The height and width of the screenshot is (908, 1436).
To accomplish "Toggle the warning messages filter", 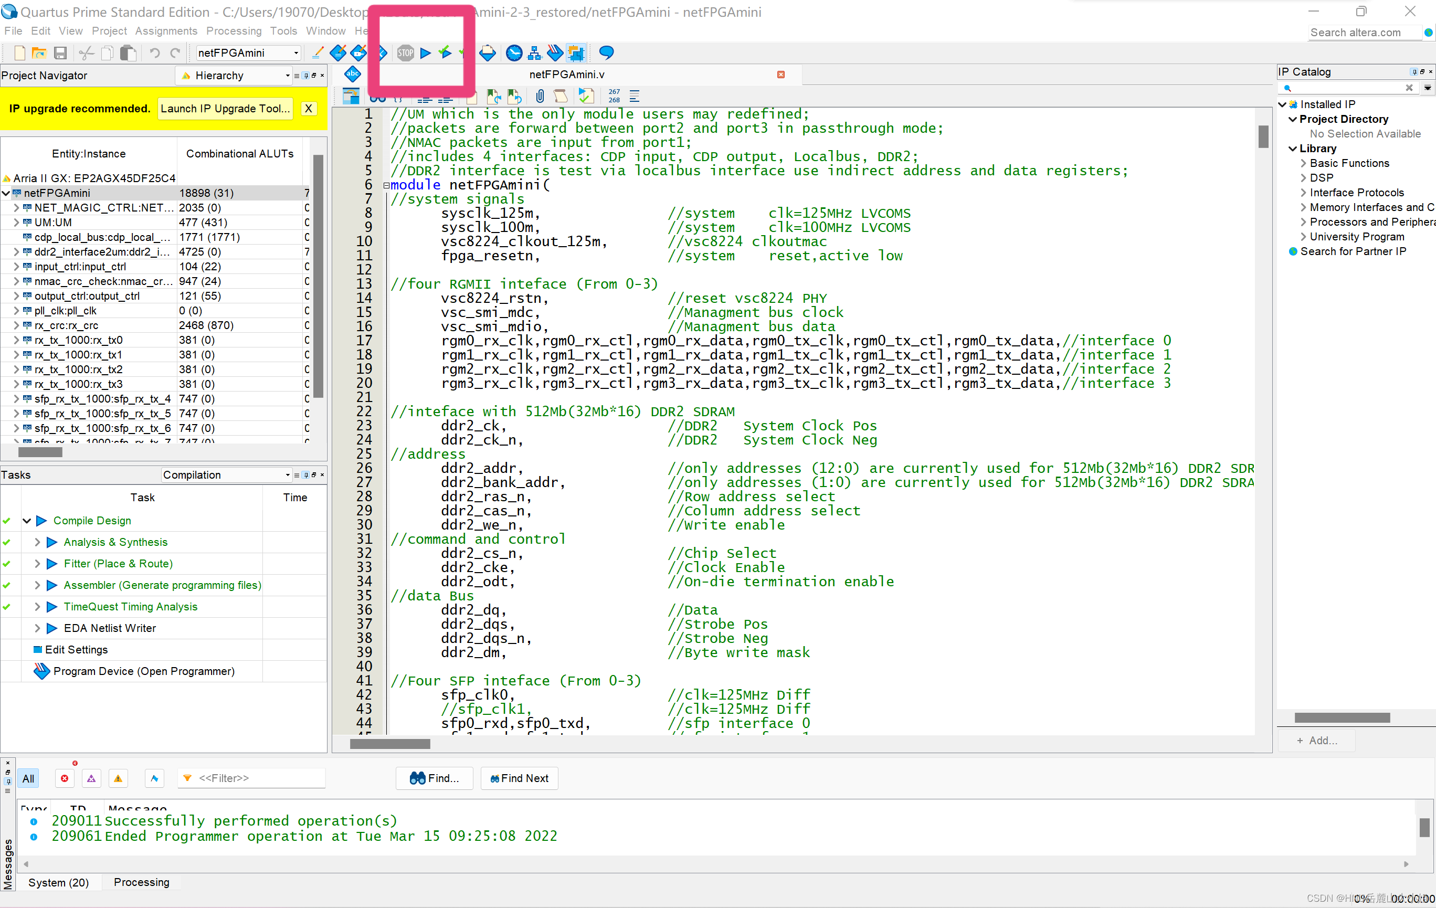I will pyautogui.click(x=118, y=778).
